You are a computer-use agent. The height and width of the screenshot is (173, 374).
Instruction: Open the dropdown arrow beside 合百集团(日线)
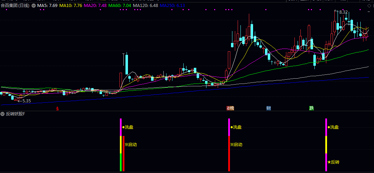pyautogui.click(x=33, y=6)
